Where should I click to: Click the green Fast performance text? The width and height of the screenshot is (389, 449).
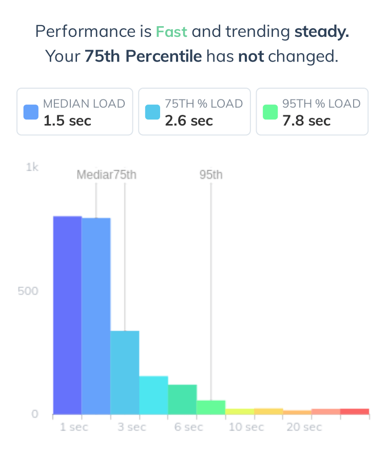172,32
